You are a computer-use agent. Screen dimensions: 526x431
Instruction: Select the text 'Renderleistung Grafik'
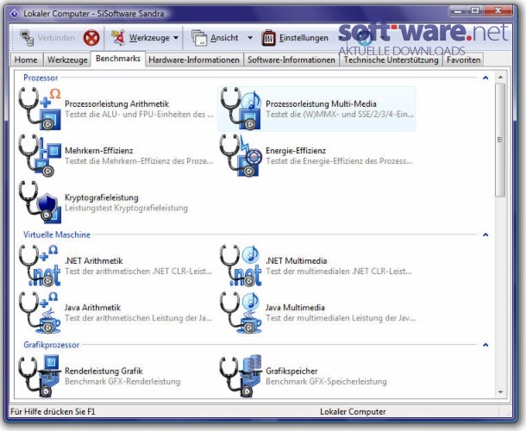coord(103,371)
